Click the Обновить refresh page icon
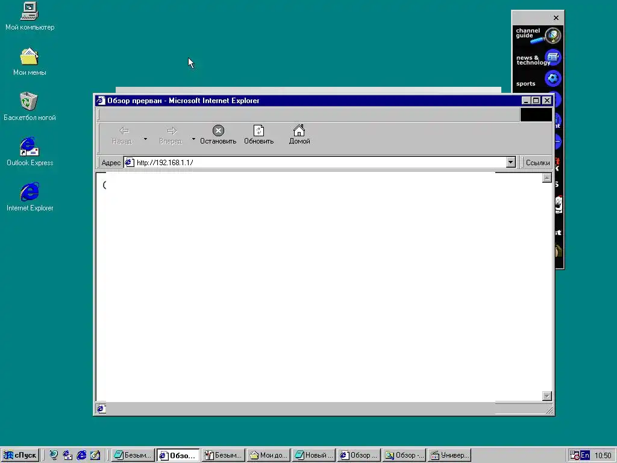The height and width of the screenshot is (463, 617). [x=259, y=130]
